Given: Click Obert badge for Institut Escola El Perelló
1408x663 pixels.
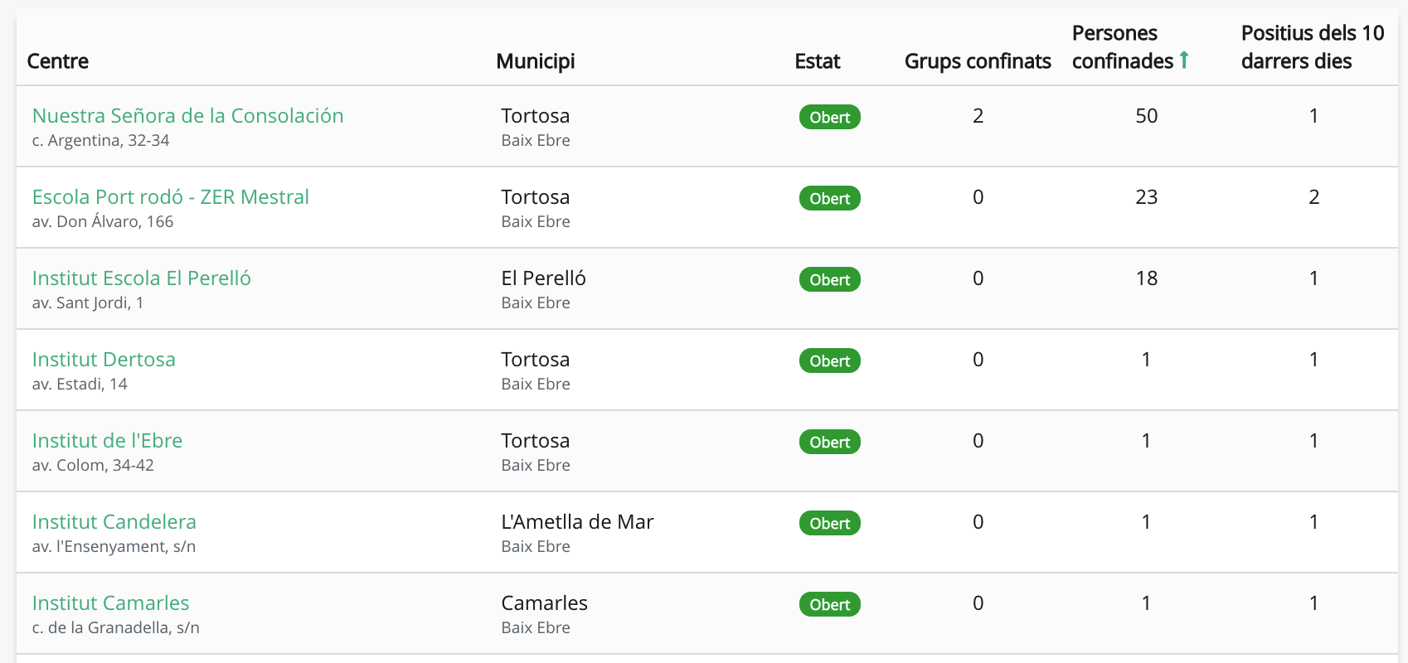Looking at the screenshot, I should [829, 280].
